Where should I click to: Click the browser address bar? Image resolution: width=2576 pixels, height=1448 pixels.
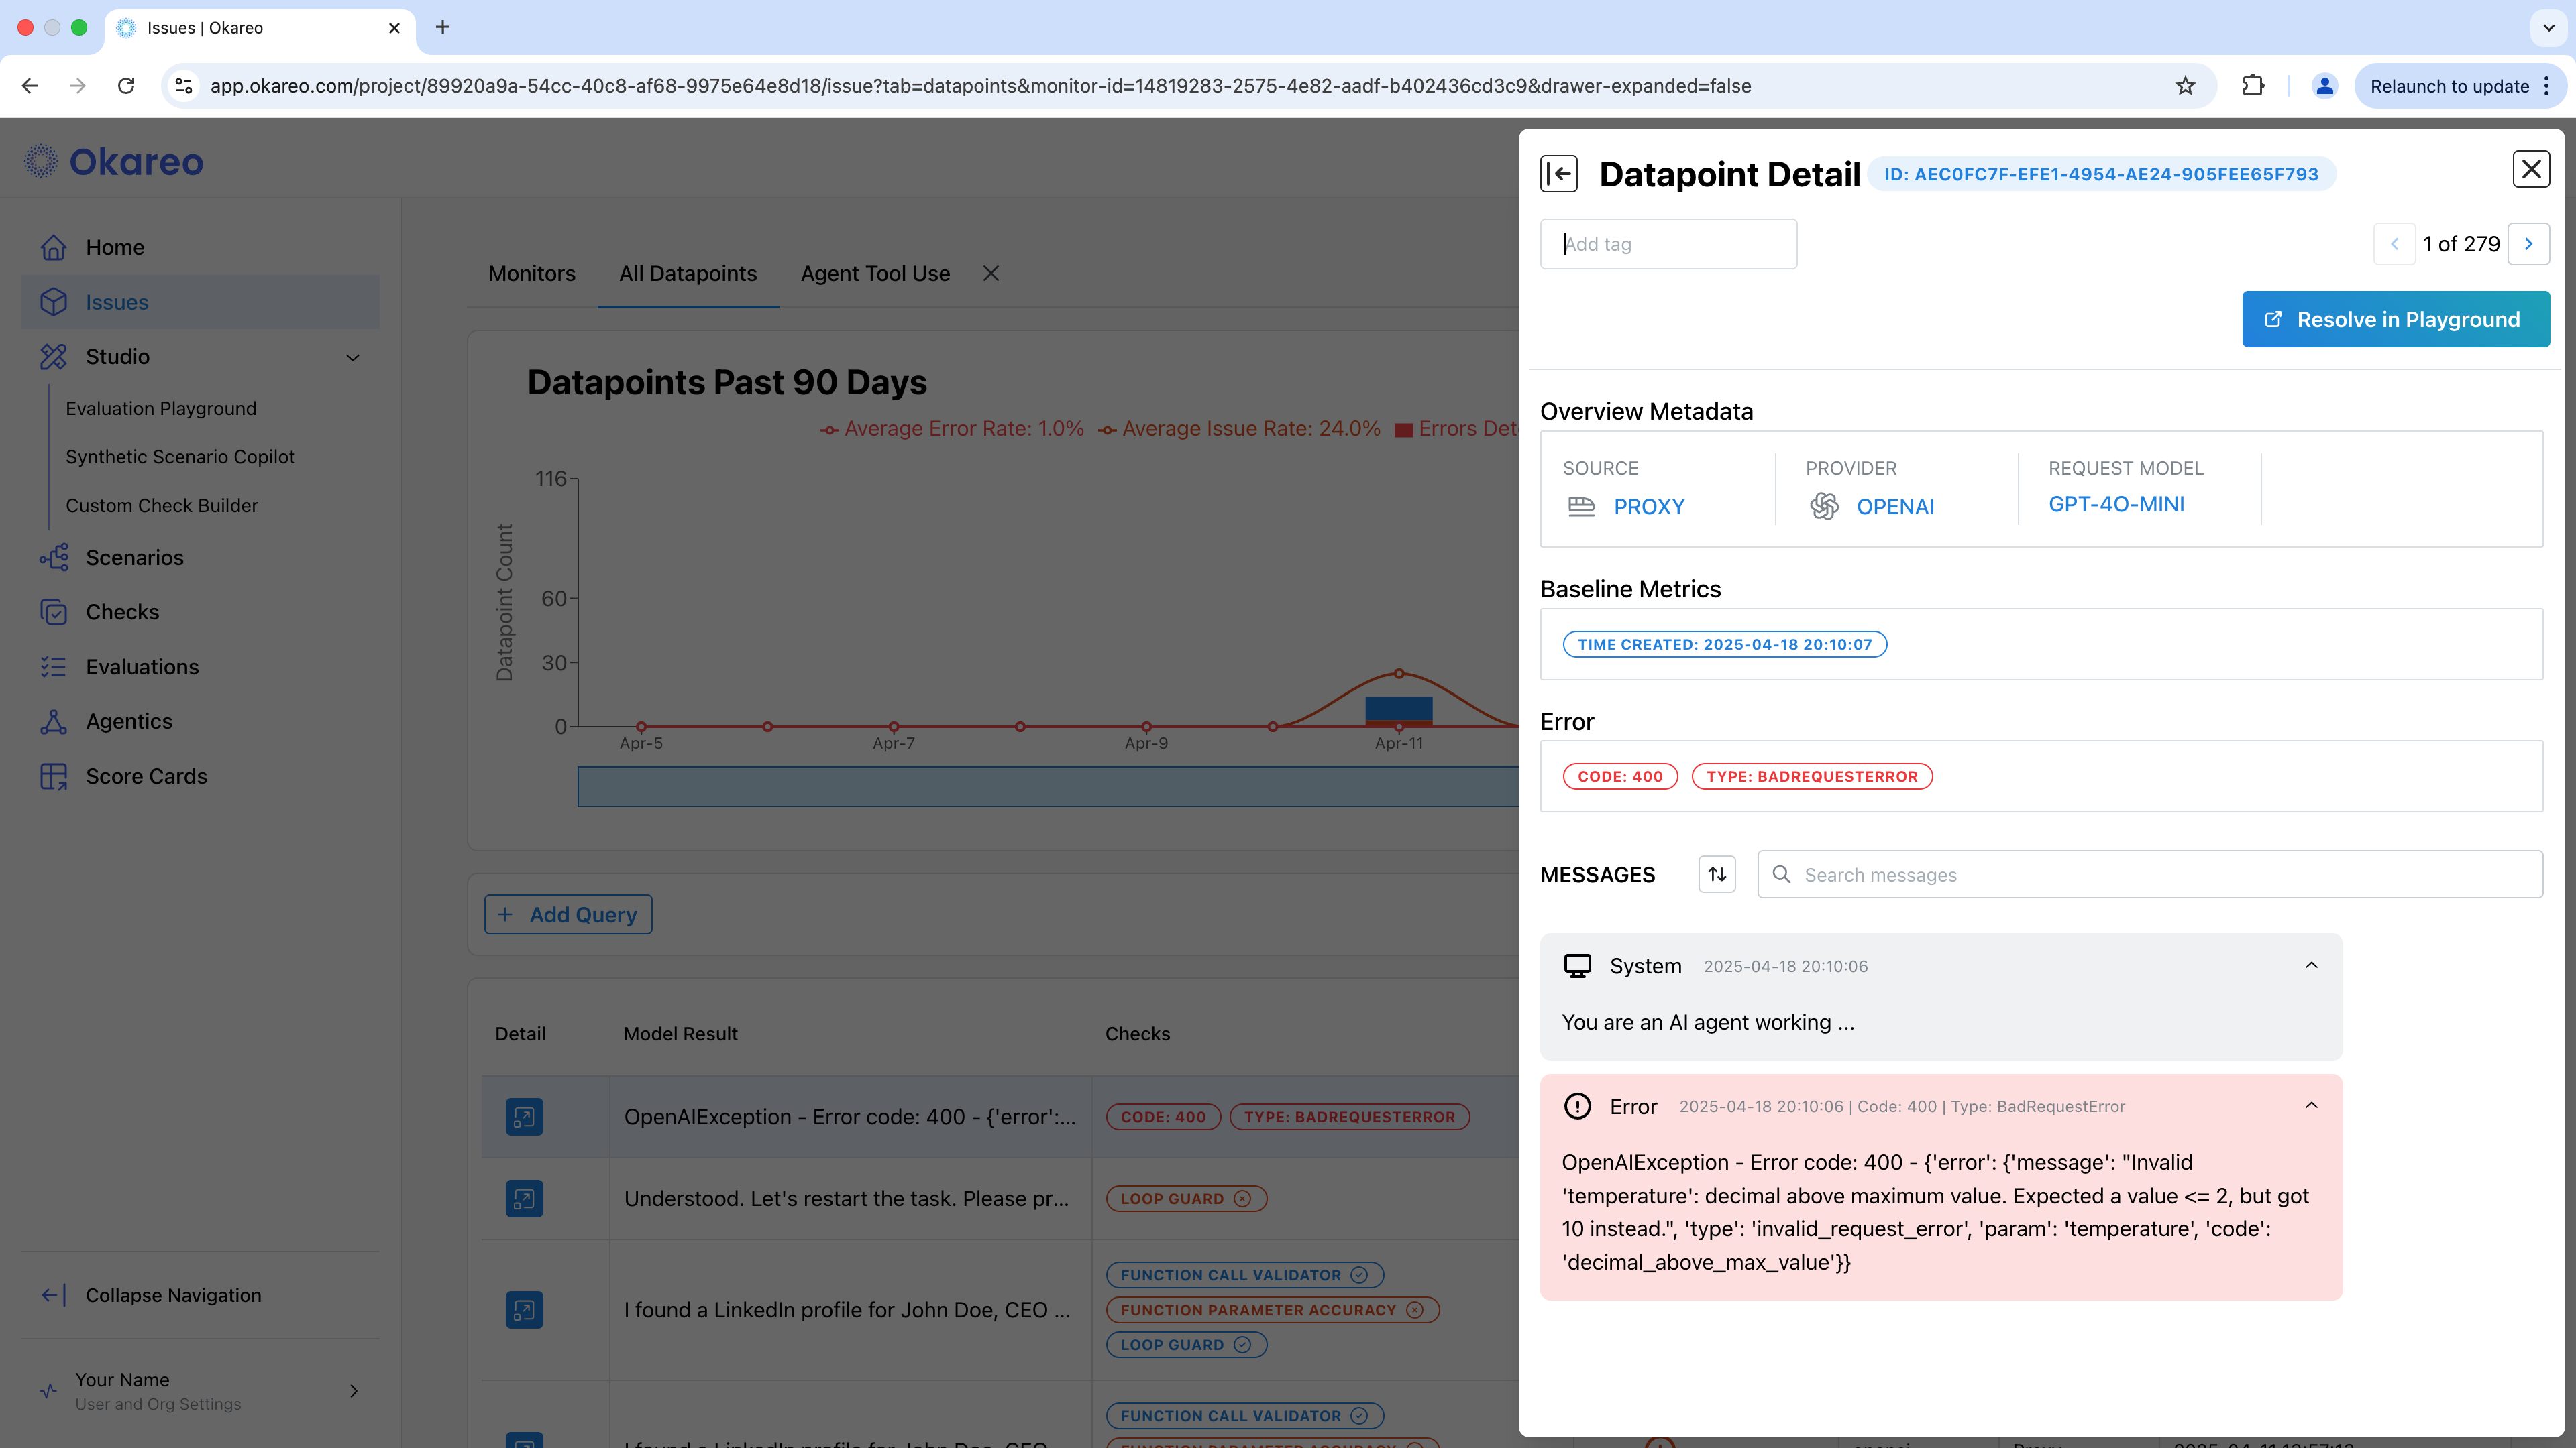[1190, 86]
